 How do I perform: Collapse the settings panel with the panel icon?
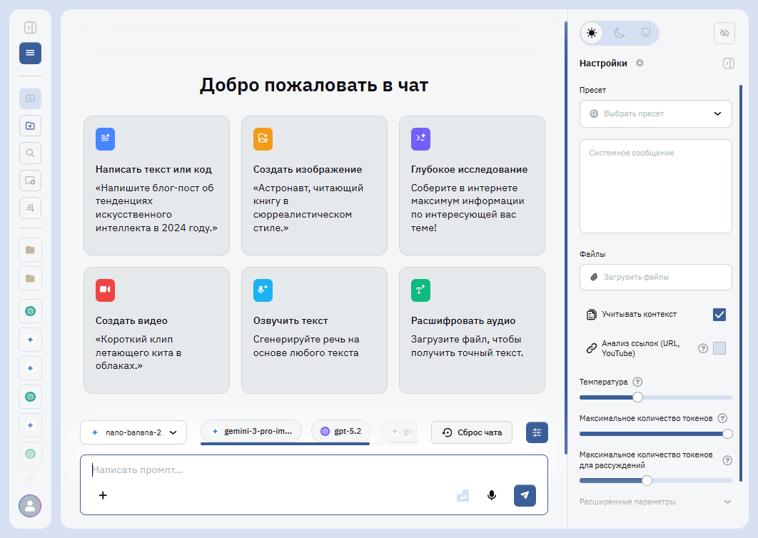tap(728, 63)
